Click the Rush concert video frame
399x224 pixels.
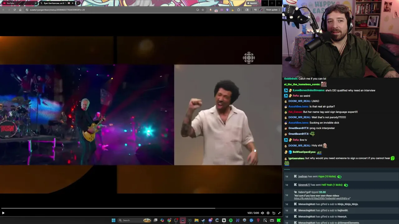87,115
